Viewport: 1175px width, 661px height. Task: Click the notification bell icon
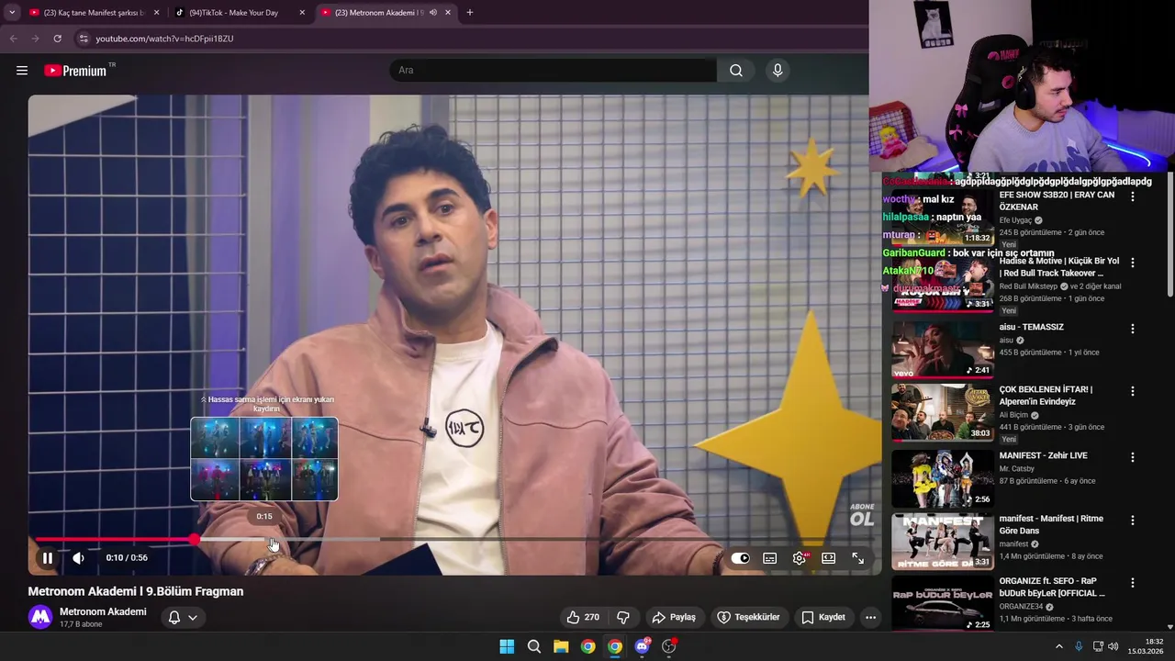174,617
